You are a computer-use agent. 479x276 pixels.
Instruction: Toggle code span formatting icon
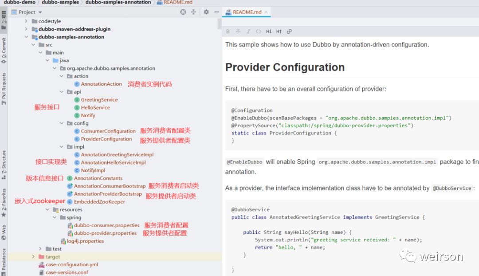tap(258, 32)
